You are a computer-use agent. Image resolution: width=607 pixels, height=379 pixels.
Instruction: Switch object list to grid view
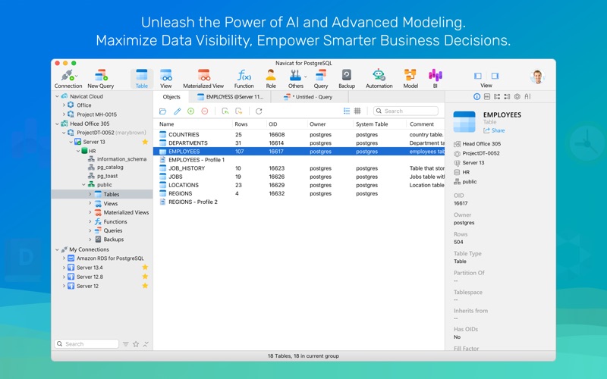pyautogui.click(x=357, y=111)
